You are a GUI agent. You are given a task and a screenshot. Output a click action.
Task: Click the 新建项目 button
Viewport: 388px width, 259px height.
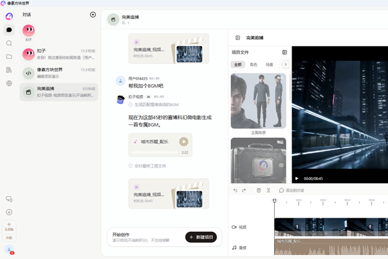(x=201, y=237)
